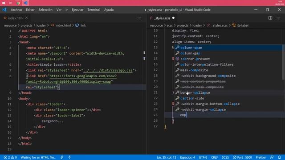Viewport: 285px width, 160px height.
Task: Open notifications bell icon
Action: pyautogui.click(x=279, y=157)
